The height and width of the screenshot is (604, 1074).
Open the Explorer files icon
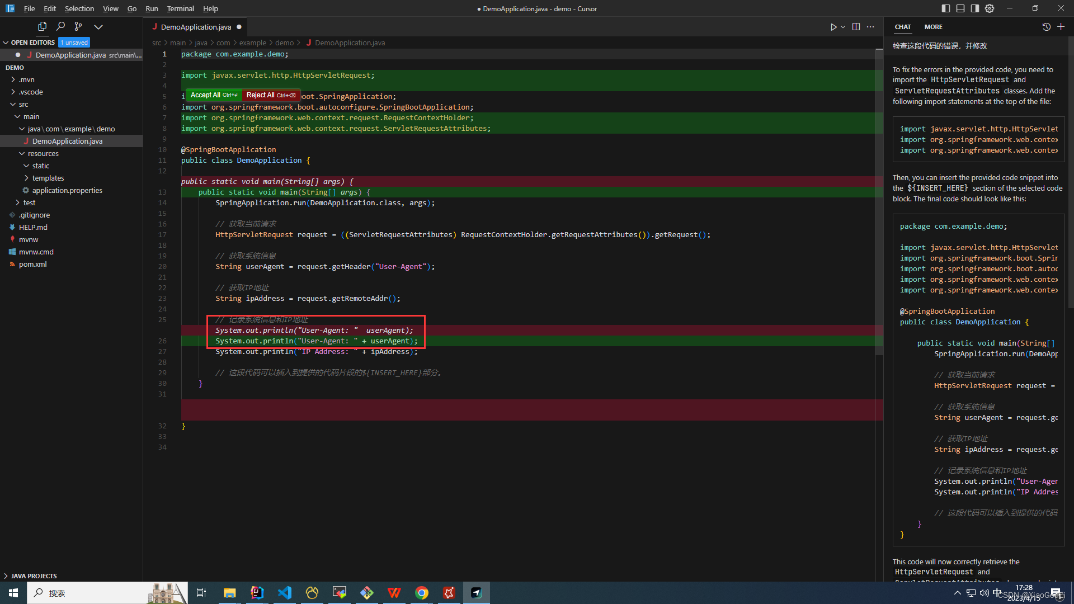(x=42, y=26)
